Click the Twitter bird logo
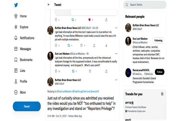This screenshot has width=185, height=121. 16,5
